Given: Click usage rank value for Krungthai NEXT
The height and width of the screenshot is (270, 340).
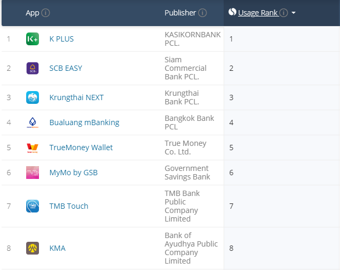Looking at the screenshot, I should [x=231, y=97].
